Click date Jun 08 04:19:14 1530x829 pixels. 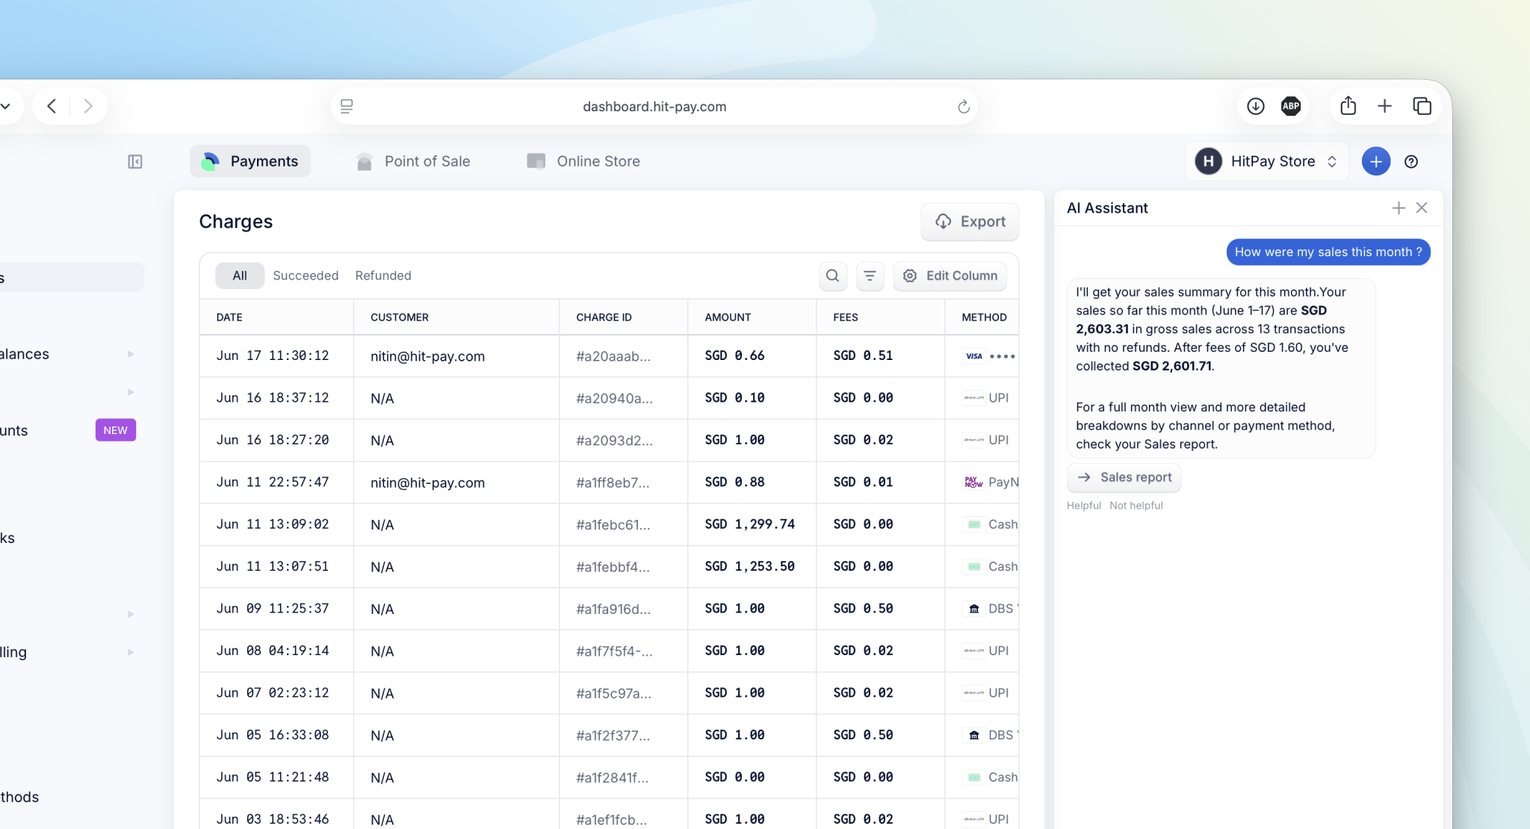(273, 651)
